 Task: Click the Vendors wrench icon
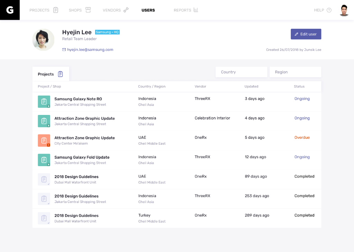point(126,10)
